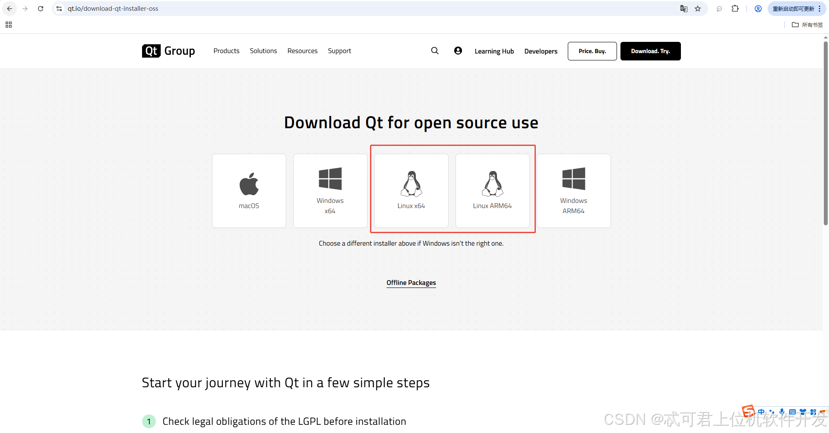Open the Chrome profile avatar icon
The height and width of the screenshot is (433, 829).
pos(758,9)
